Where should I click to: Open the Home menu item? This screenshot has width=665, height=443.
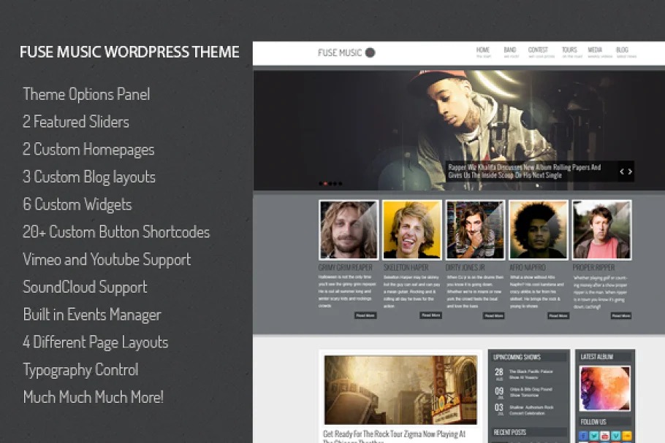pyautogui.click(x=483, y=52)
